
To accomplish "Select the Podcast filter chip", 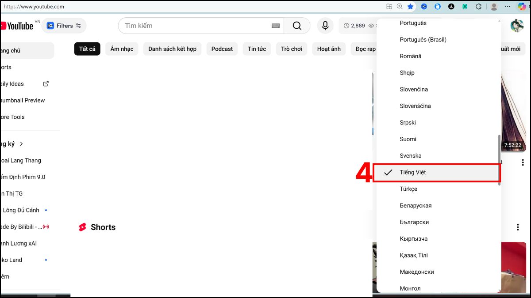I will pyautogui.click(x=222, y=49).
